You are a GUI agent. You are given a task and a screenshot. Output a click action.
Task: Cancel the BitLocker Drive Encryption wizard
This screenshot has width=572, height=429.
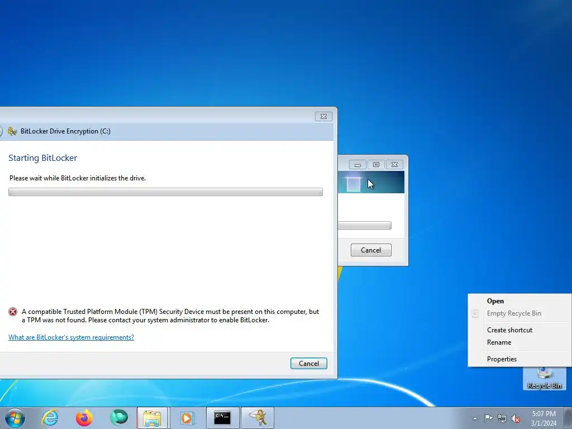(308, 363)
